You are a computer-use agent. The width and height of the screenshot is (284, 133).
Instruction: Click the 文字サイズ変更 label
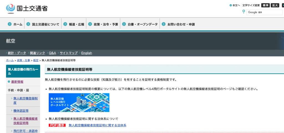pos(251,6)
